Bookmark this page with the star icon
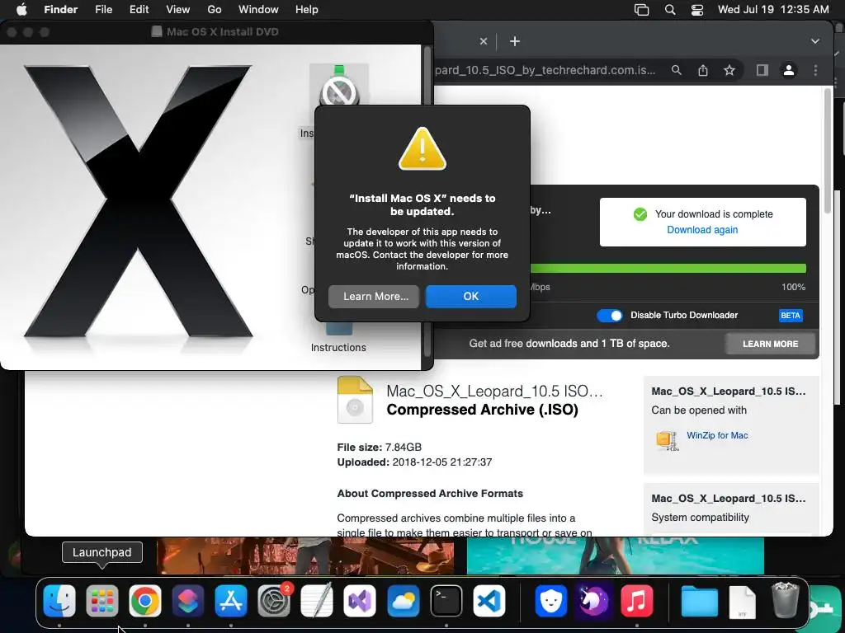Viewport: 845px width, 633px height. (729, 70)
